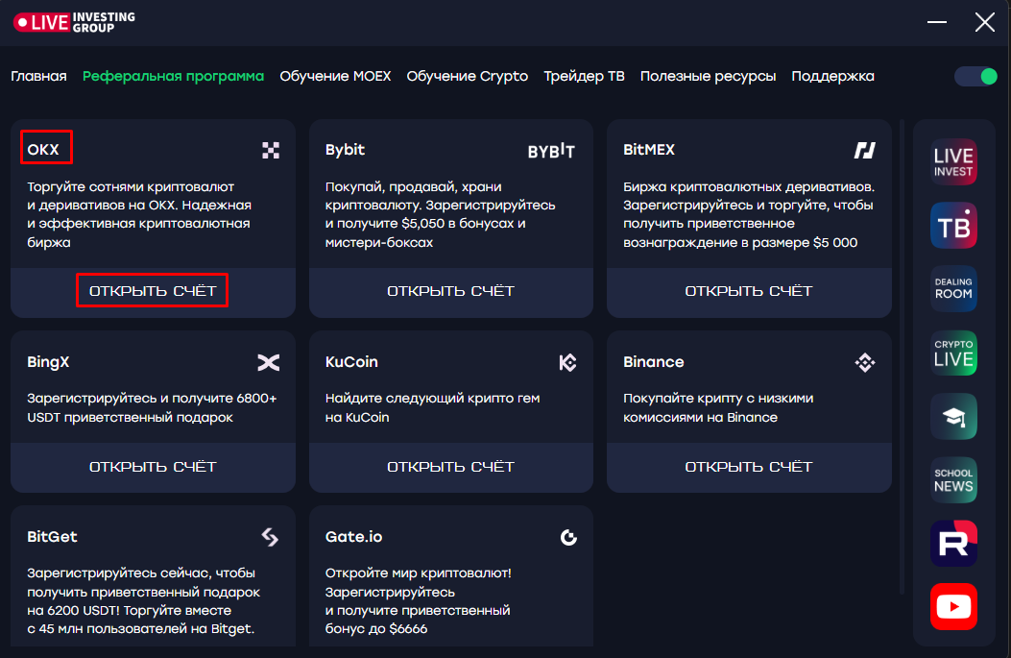The width and height of the screenshot is (1011, 658).
Task: Click ОТКРЫТЬ СЧЁТ under OKX
Action: [x=153, y=291]
